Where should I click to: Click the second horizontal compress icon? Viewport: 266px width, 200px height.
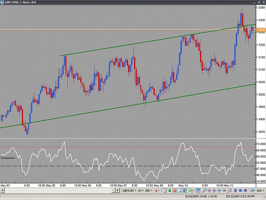[x=214, y=191]
